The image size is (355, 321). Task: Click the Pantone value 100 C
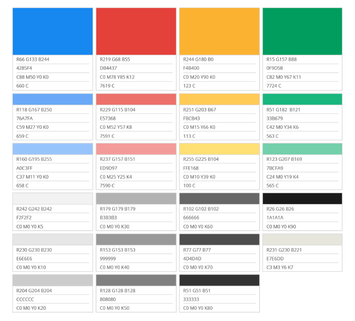(189, 185)
